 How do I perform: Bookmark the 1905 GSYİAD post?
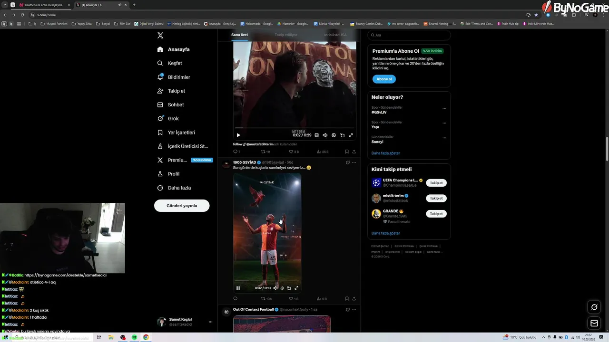pos(347,299)
